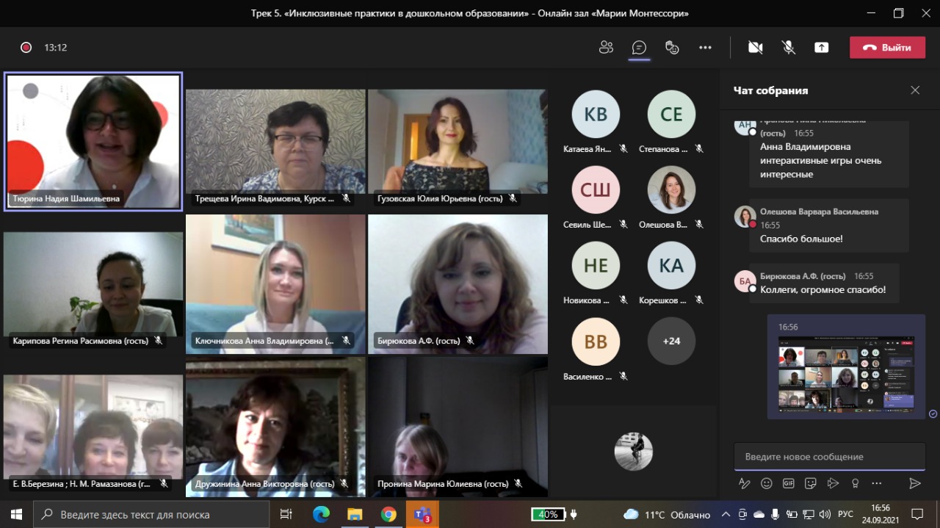The width and height of the screenshot is (940, 528).
Task: Show hidden system tray icons
Action: pos(726,514)
